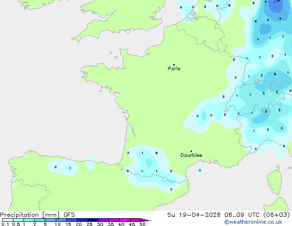
Task: Pick the legend swatch between 2 and 5
Action: (40, 220)
